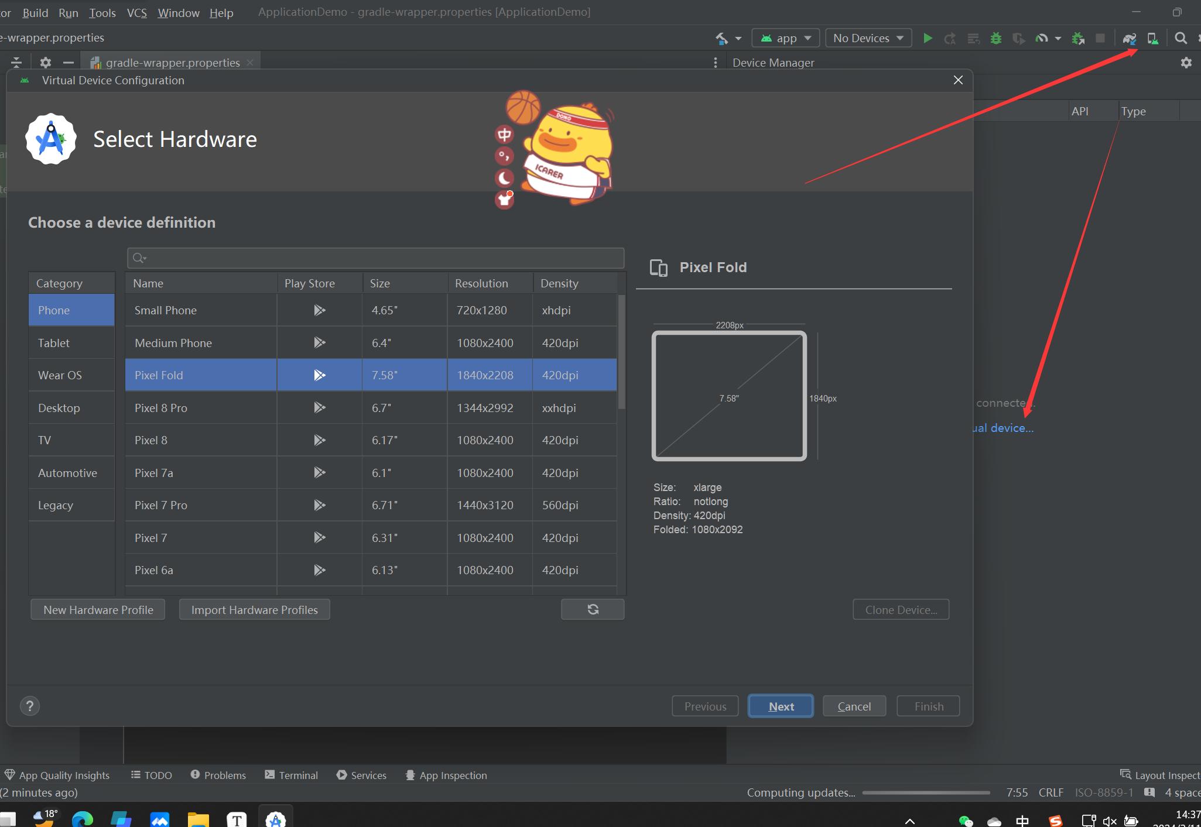Click the refresh device list button
The image size is (1201, 827).
pyautogui.click(x=592, y=609)
